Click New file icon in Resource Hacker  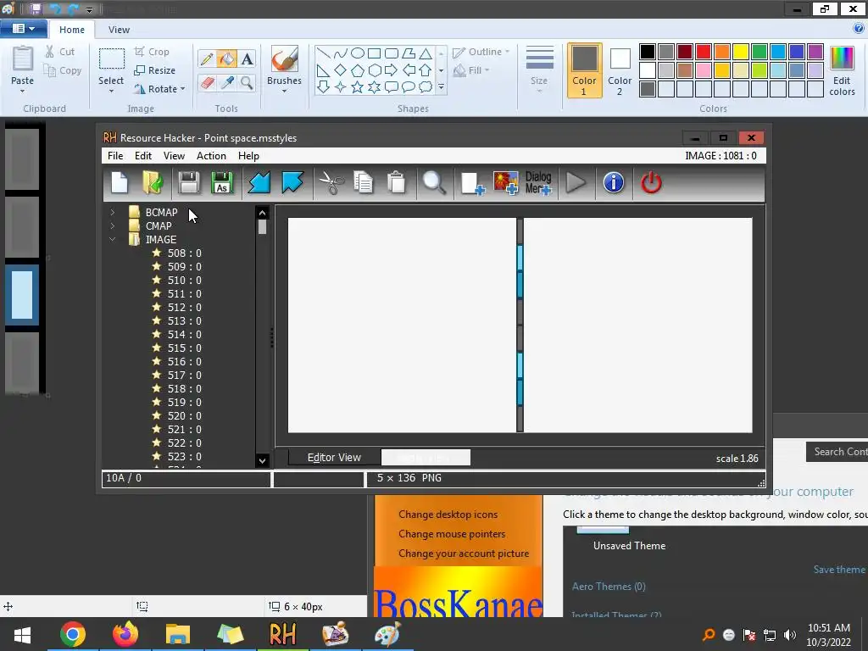coord(120,183)
